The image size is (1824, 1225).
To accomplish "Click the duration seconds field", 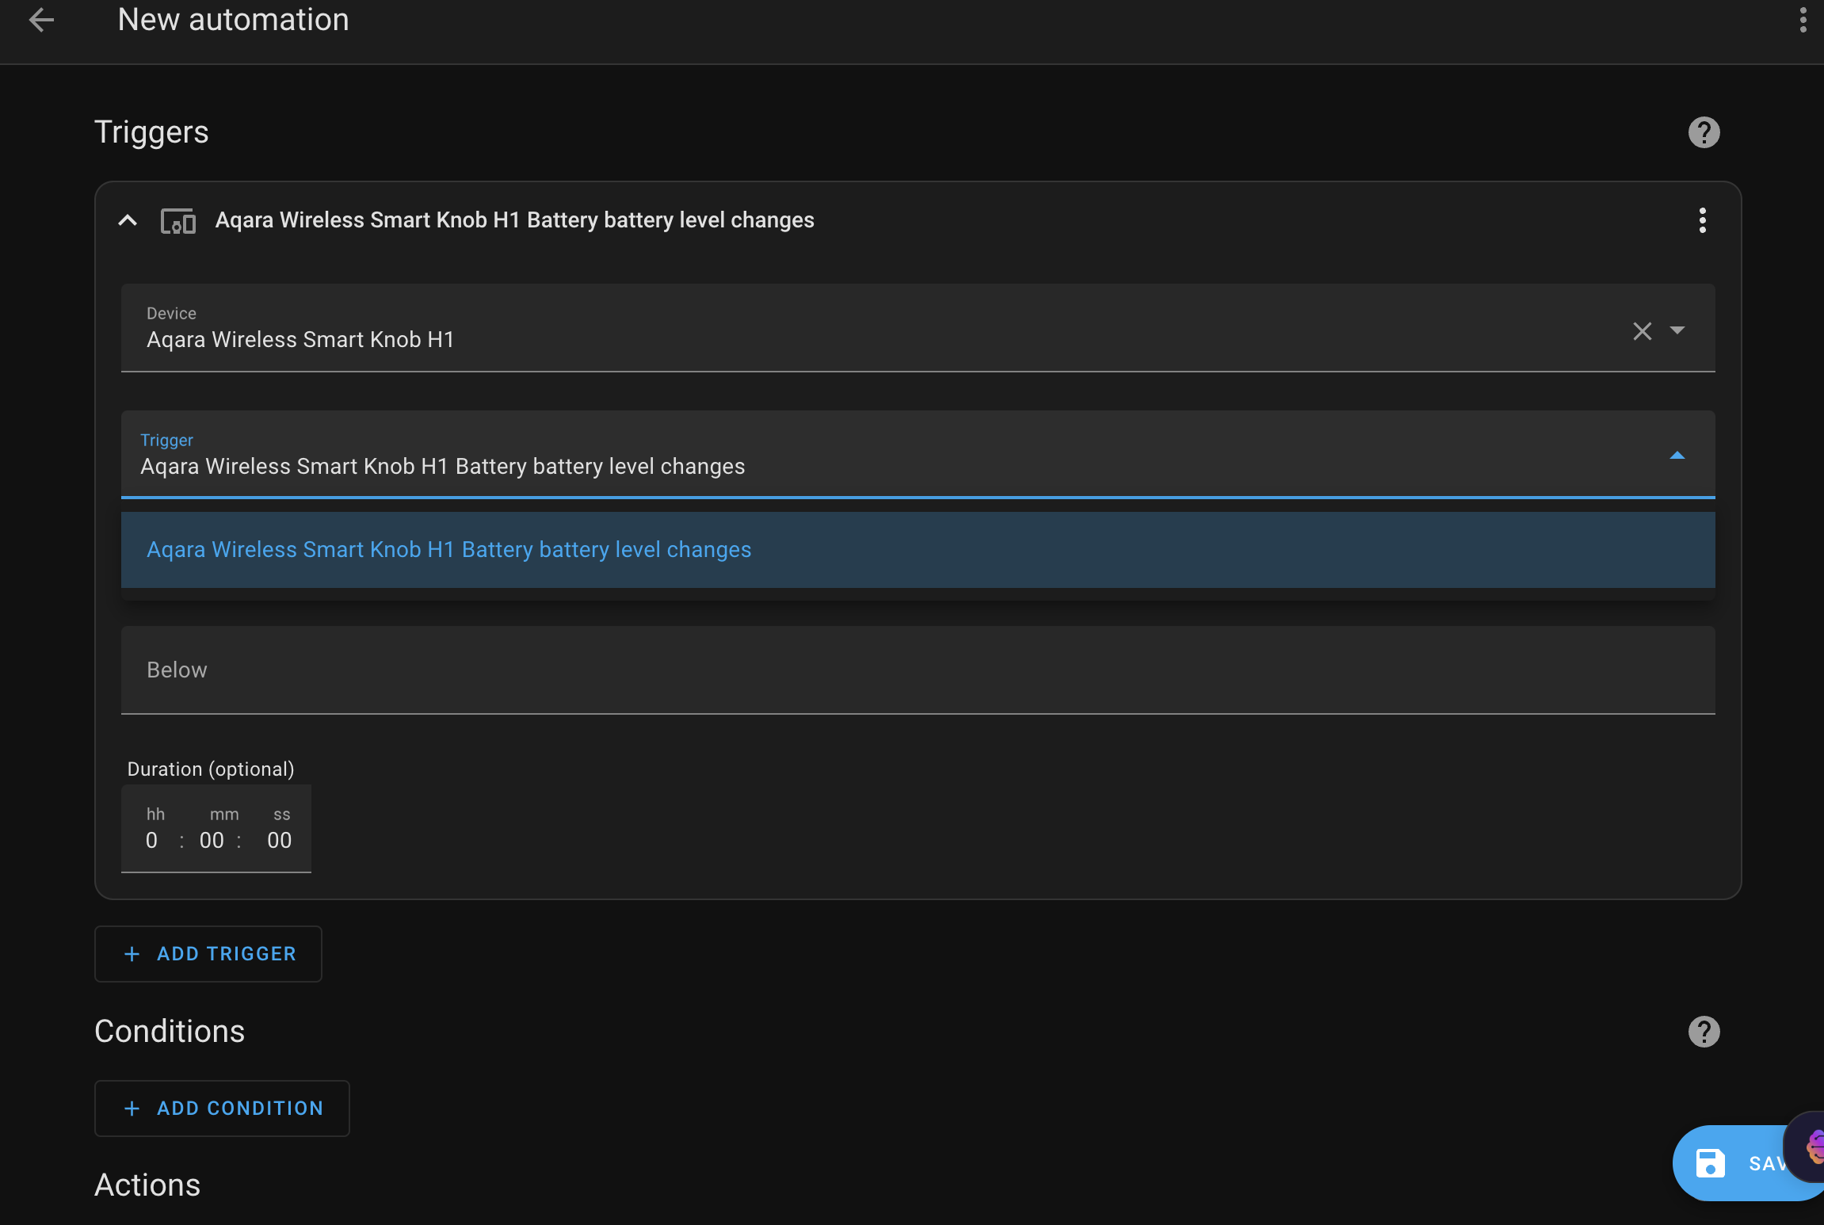I will coord(279,840).
